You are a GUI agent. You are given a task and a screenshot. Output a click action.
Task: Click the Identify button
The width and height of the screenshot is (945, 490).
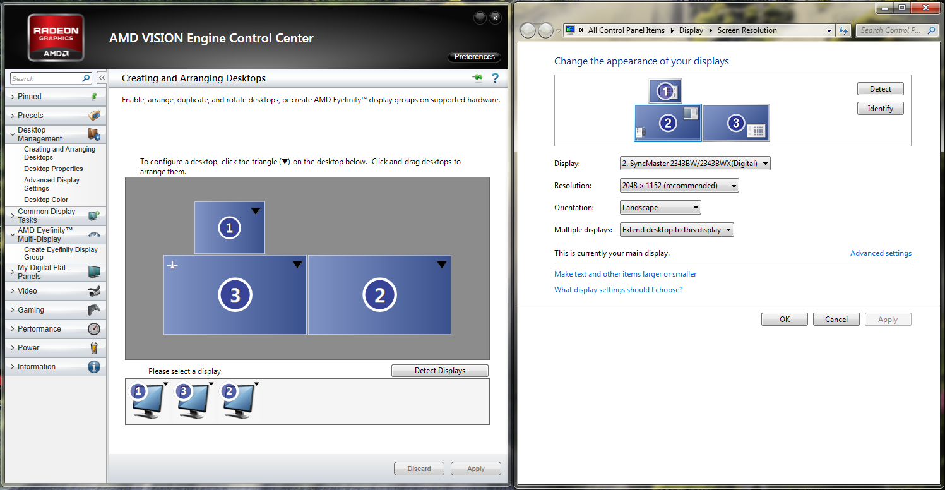(x=881, y=109)
